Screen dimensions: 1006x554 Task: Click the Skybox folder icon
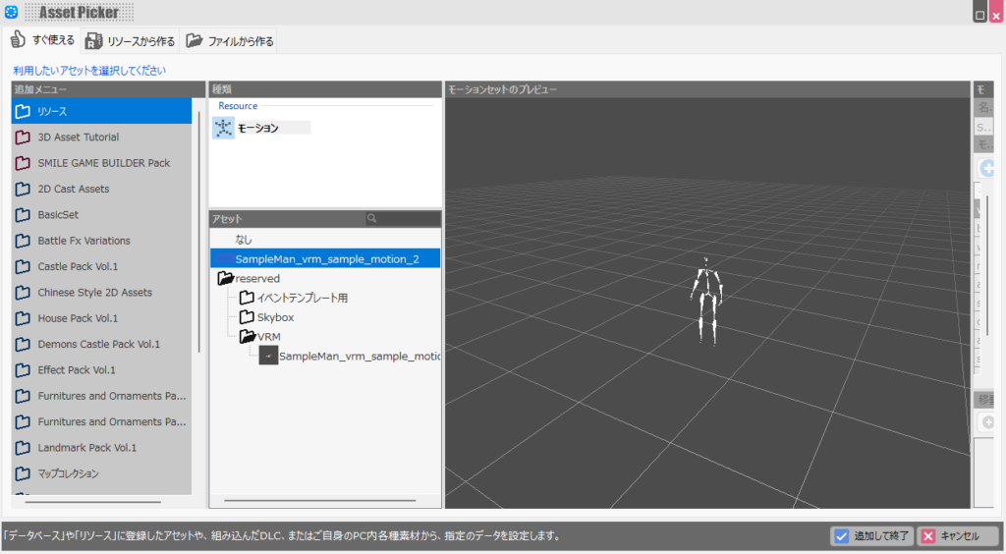click(x=248, y=317)
